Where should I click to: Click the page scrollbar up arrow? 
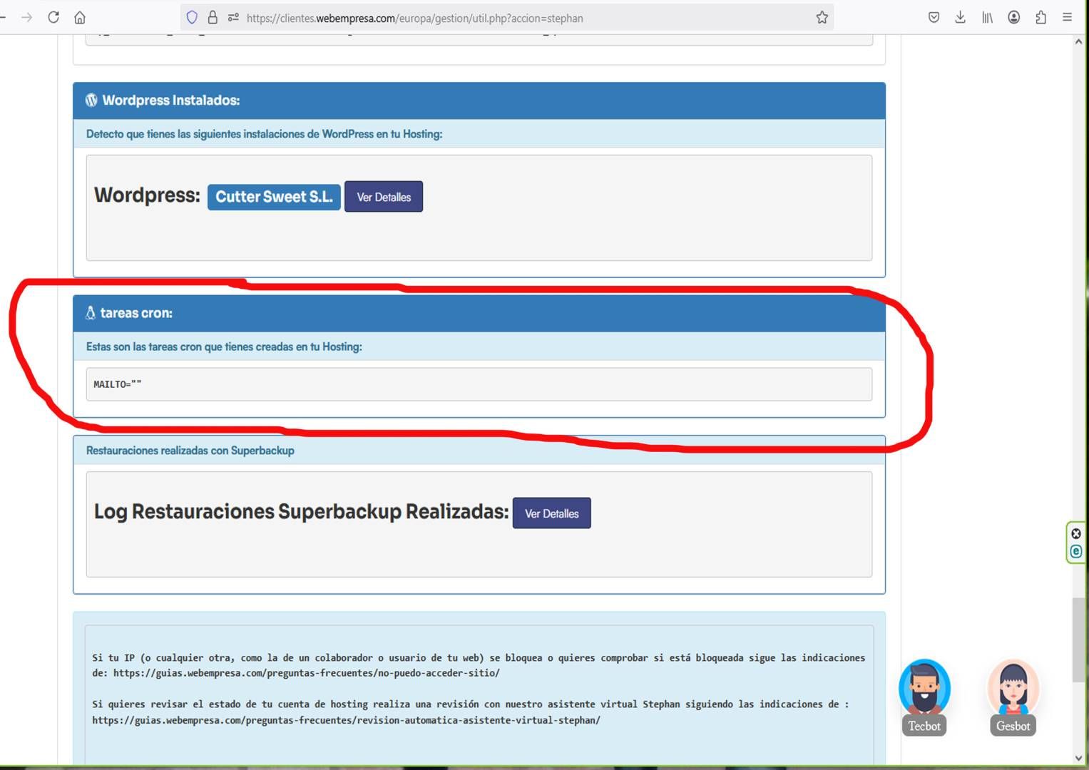tap(1078, 42)
